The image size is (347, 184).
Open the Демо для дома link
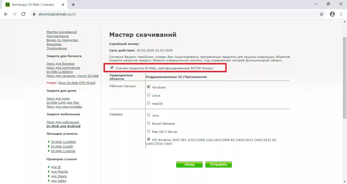(x=58, y=98)
